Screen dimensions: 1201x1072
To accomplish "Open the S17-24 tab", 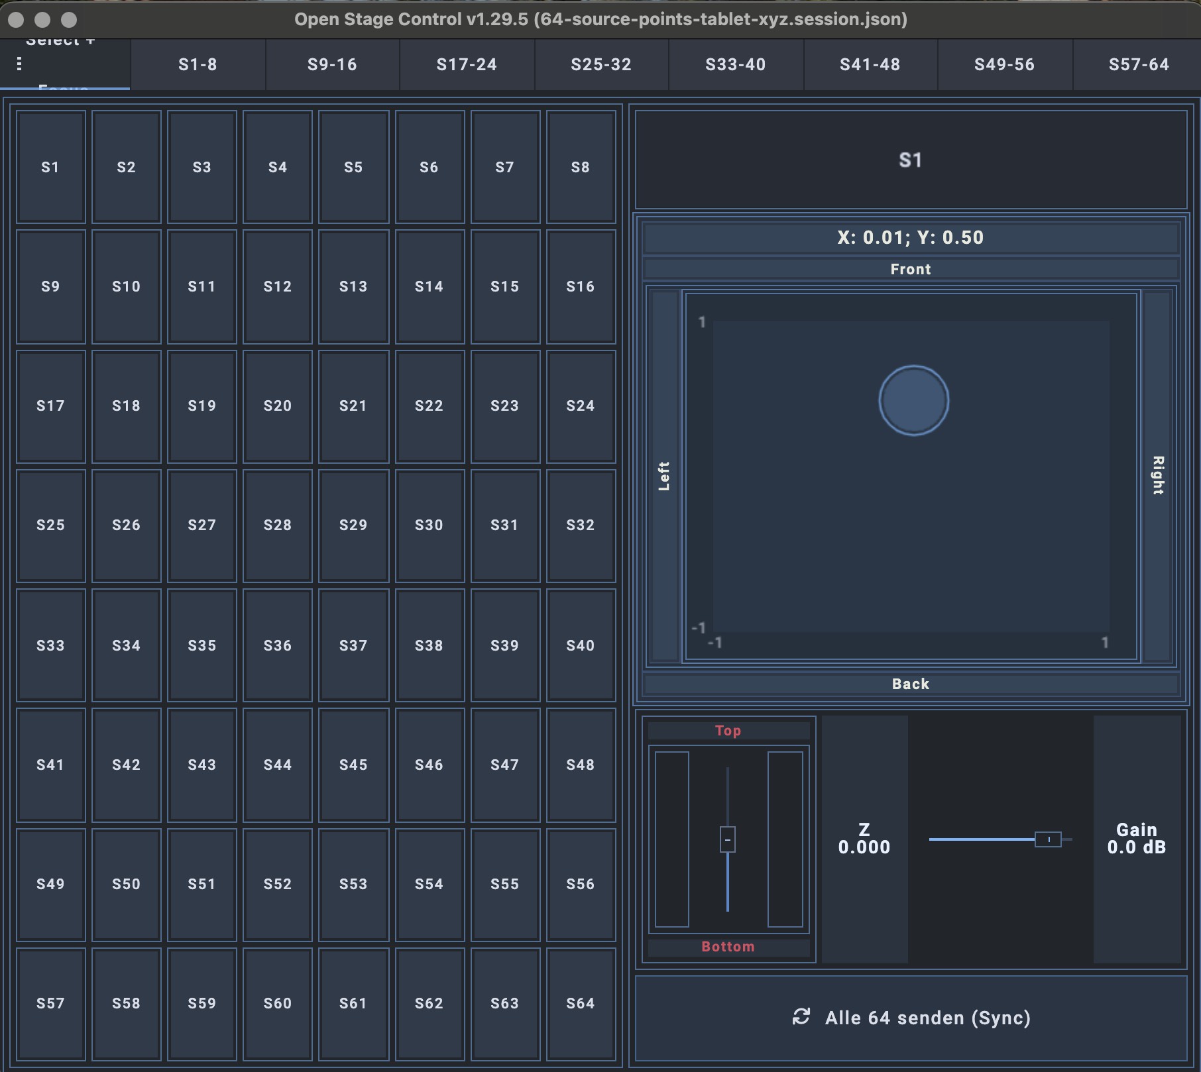I will click(467, 64).
